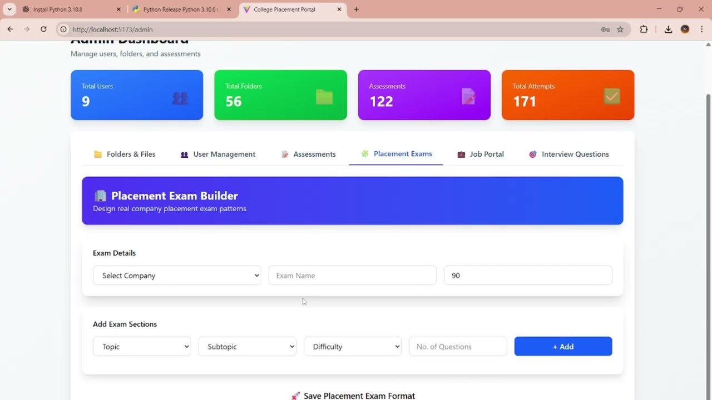Close the Python Release Python 3.10.8 tab

click(229, 9)
